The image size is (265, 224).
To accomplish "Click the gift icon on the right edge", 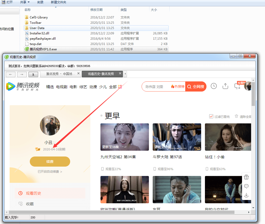I will [x=246, y=177].
